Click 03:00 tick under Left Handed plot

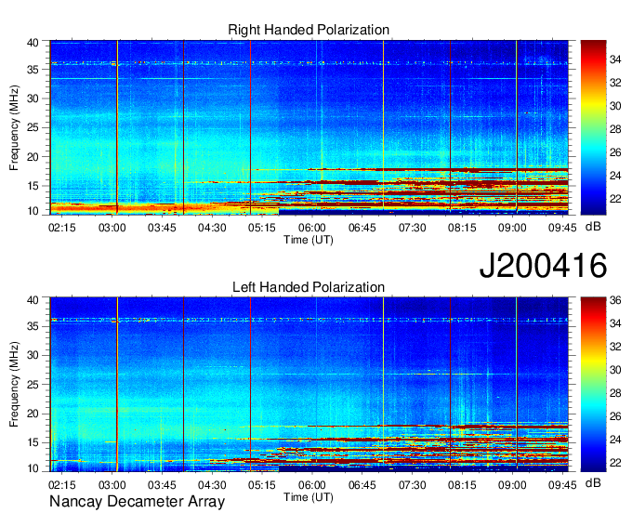pos(112,484)
